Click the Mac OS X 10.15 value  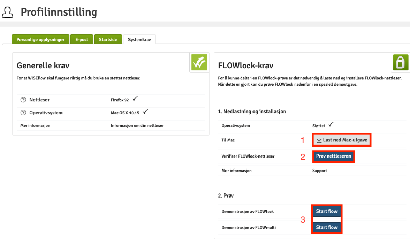click(126, 113)
